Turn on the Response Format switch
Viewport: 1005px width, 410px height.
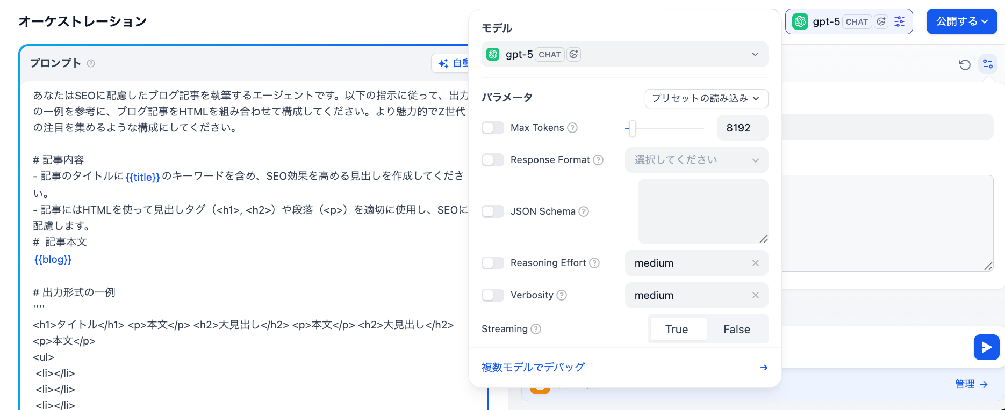(493, 160)
